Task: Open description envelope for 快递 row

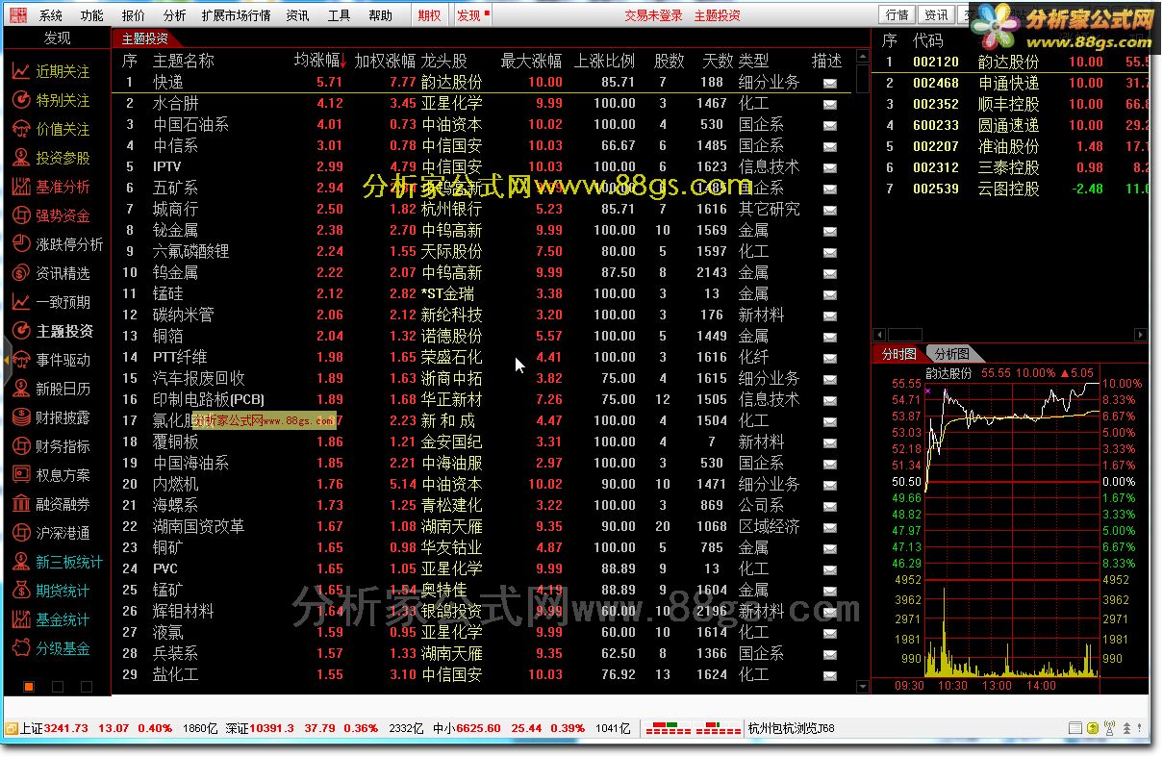Action: (x=829, y=83)
